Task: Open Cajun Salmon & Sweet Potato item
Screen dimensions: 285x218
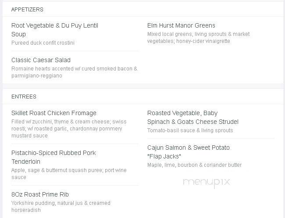Action: tap(189, 148)
